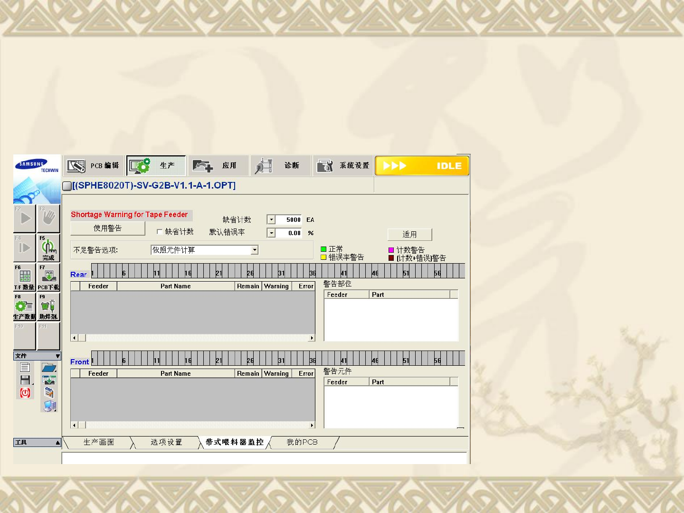Click the yellow 错误率警告 legend swatch
The width and height of the screenshot is (684, 513).
[x=323, y=257]
